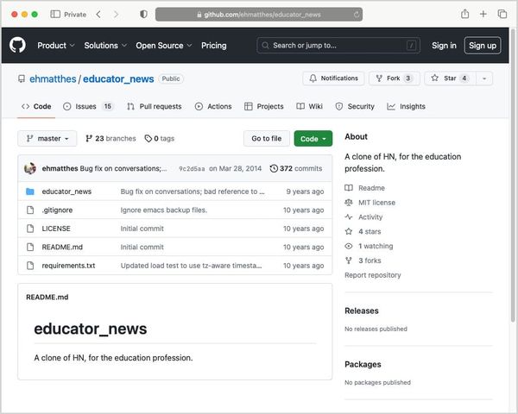Viewport: 518px width, 414px height.
Task: Open the Releases heading link
Action: pos(362,310)
